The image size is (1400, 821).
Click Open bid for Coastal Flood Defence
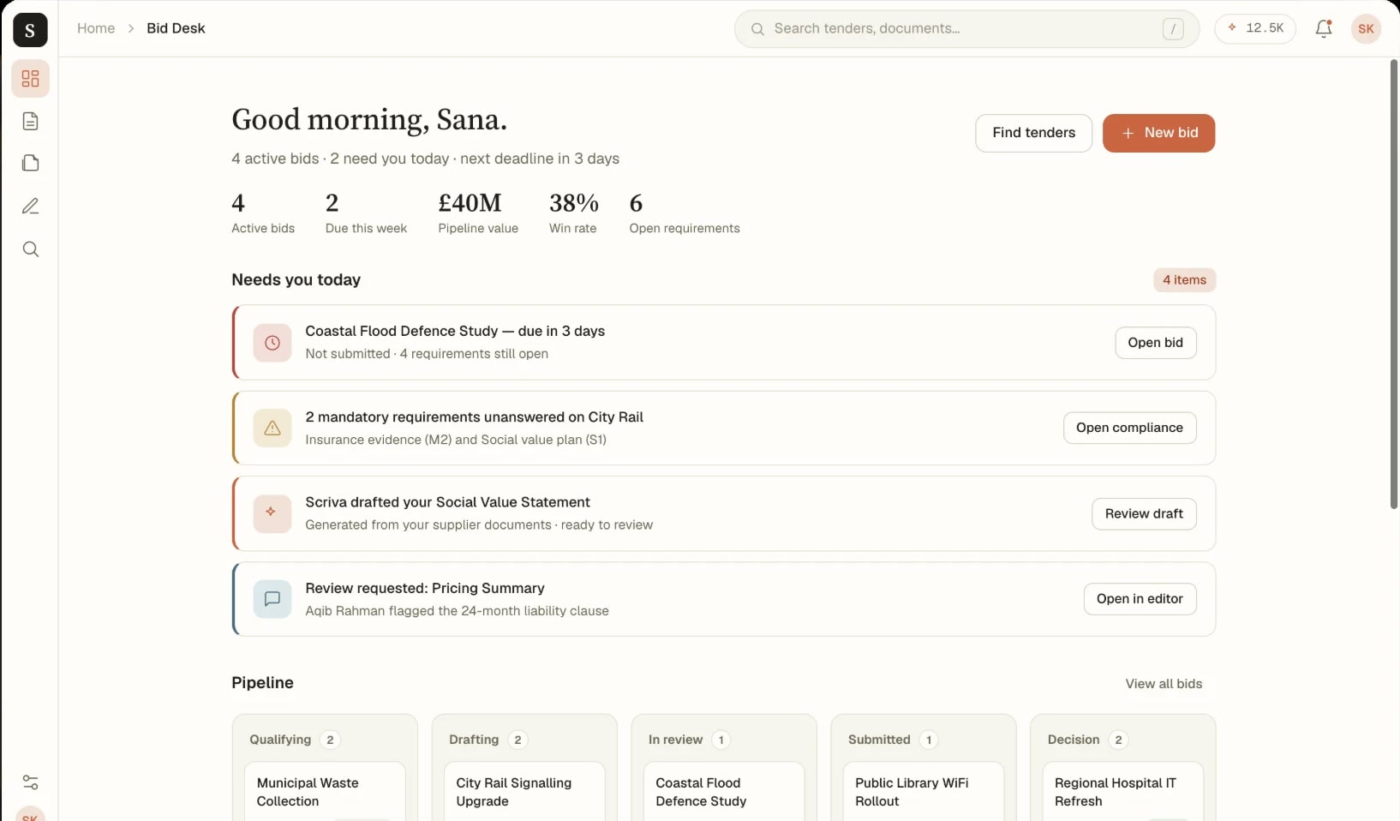[1155, 343]
